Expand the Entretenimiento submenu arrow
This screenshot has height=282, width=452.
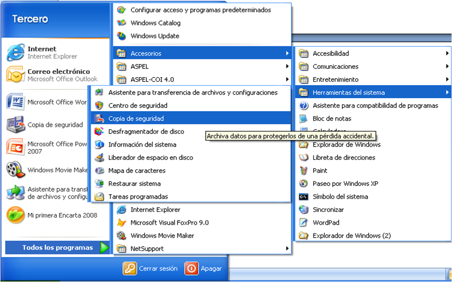[447, 79]
